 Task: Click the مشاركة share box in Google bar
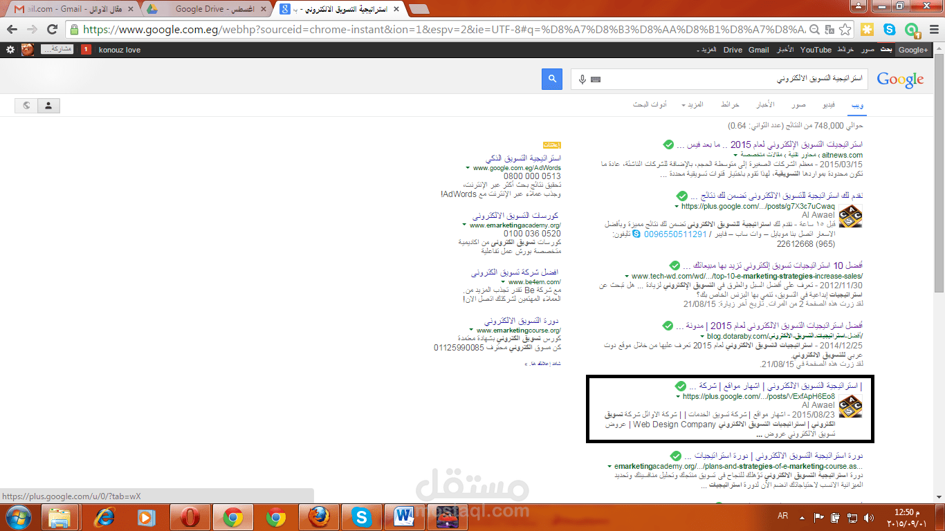tap(57, 49)
